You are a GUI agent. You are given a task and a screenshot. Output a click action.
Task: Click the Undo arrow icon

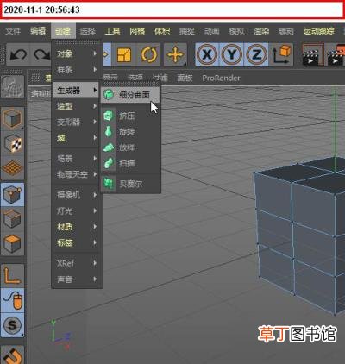click(x=18, y=54)
